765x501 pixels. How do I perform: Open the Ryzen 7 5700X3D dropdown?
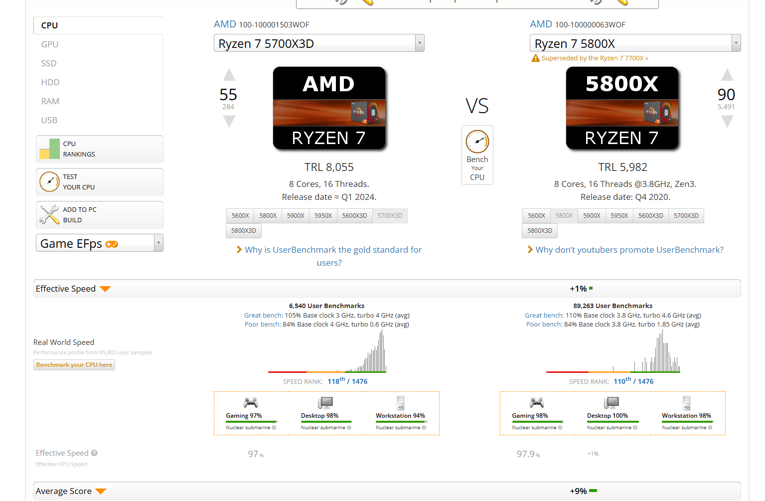click(419, 43)
